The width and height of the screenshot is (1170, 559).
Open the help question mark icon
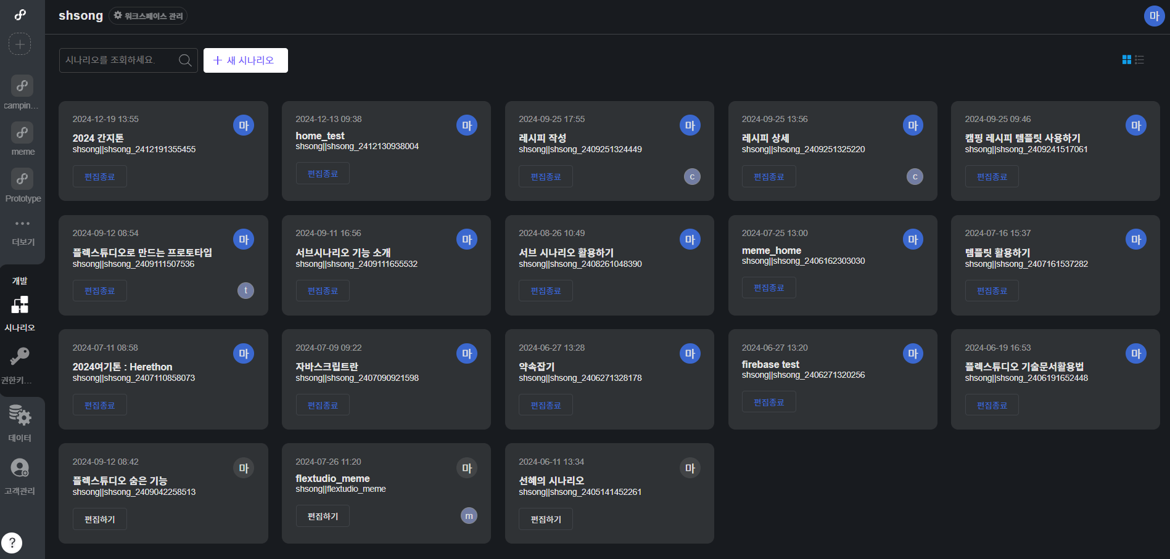[x=12, y=543]
